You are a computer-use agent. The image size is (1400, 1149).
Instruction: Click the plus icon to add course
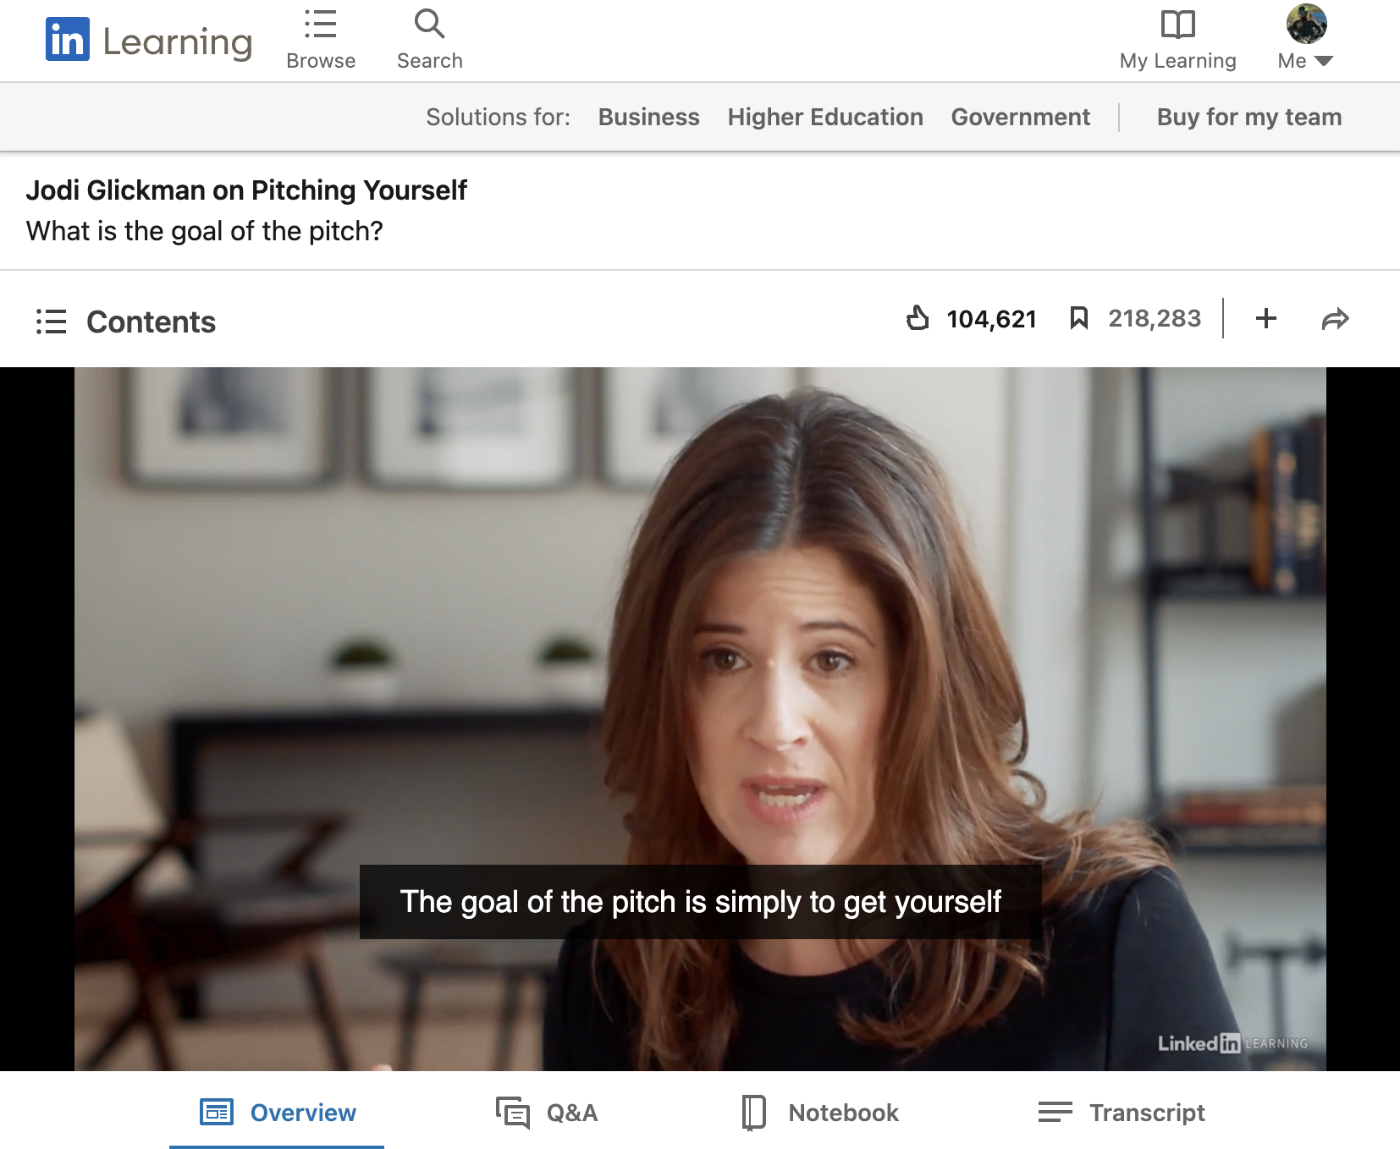[x=1266, y=319]
